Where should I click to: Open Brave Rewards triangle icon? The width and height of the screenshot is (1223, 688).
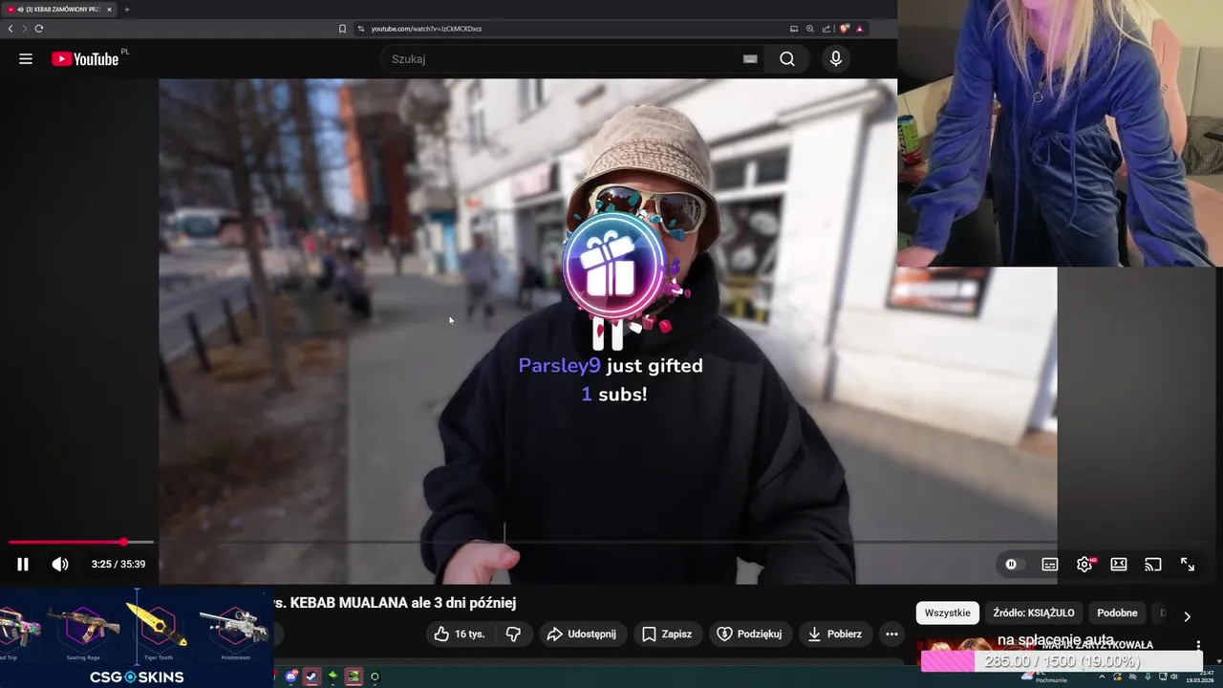coord(859,29)
